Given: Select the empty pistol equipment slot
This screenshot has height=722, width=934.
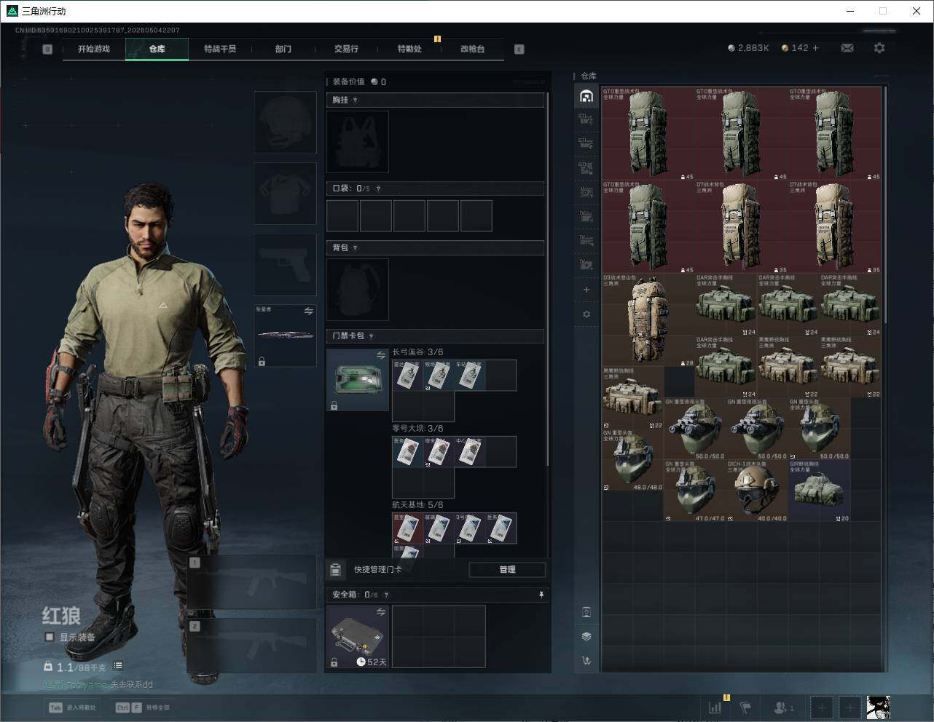Looking at the screenshot, I should tap(286, 265).
